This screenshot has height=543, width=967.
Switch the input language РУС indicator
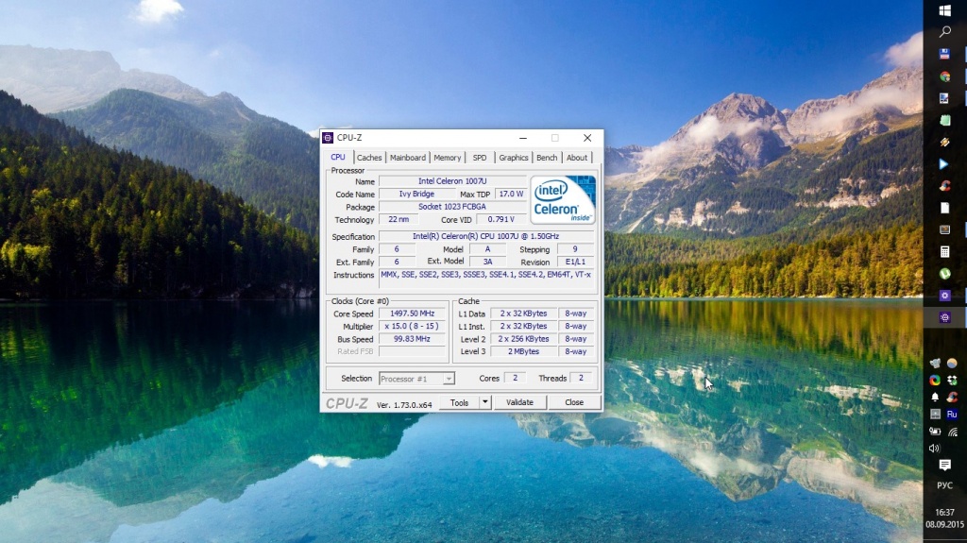coord(944,485)
